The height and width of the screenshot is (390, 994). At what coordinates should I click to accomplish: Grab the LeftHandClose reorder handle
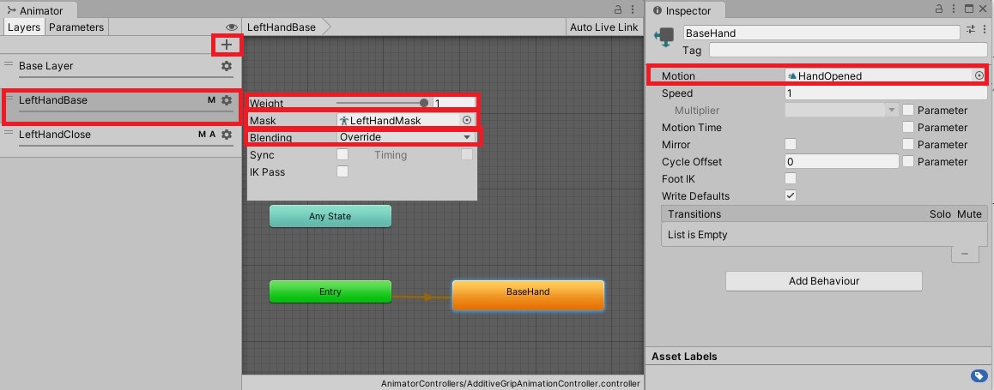pyautogui.click(x=9, y=133)
